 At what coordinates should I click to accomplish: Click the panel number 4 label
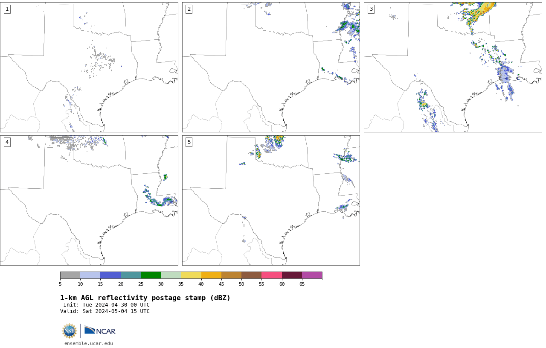tap(7, 142)
